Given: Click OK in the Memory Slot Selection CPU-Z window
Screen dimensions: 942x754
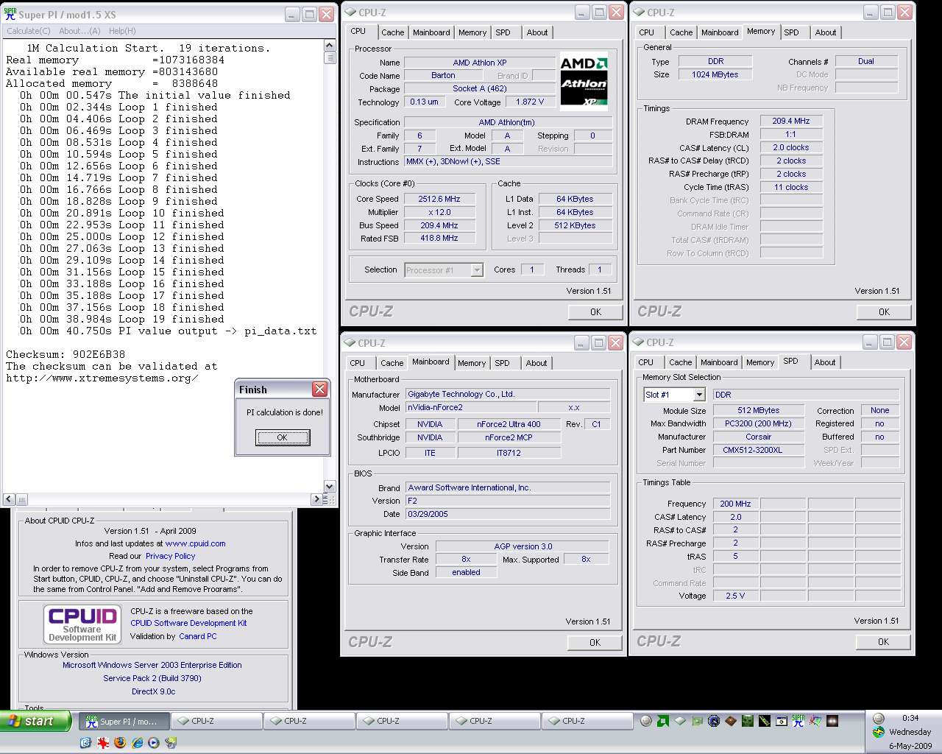Looking at the screenshot, I should pos(884,642).
